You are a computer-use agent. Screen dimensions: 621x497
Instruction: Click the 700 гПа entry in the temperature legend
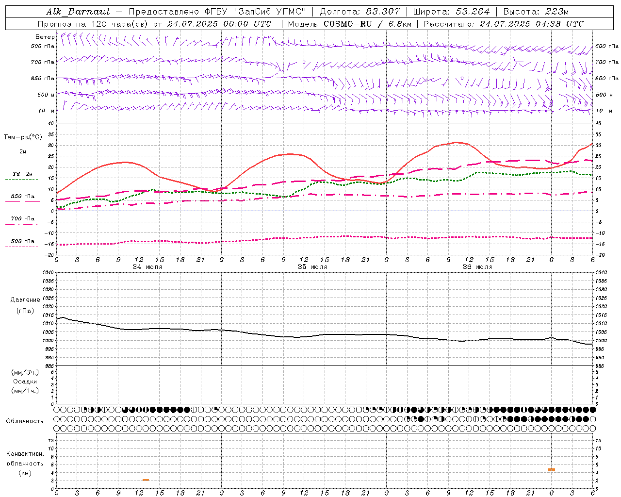tap(22, 221)
